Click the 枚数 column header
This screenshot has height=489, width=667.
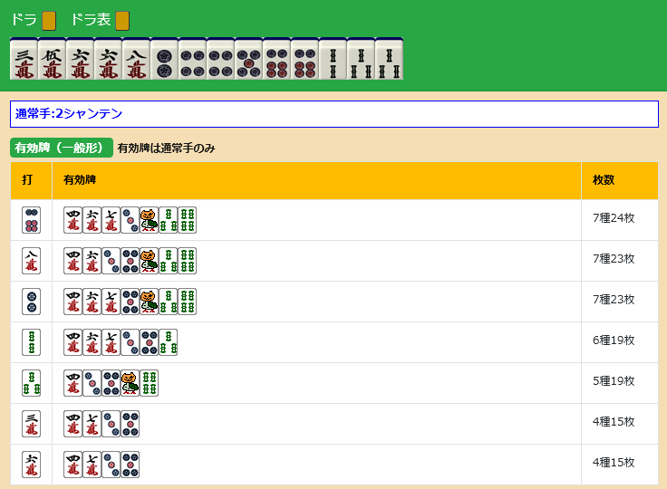click(x=604, y=180)
